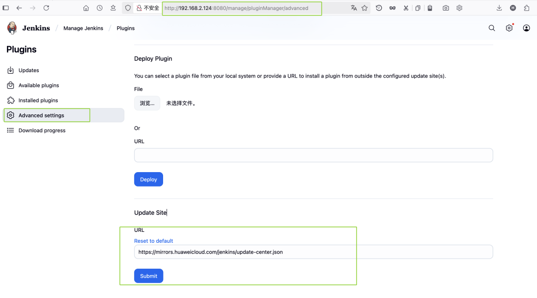The width and height of the screenshot is (537, 298).
Task: Open the security settings gear with red dot
Action: (509, 28)
